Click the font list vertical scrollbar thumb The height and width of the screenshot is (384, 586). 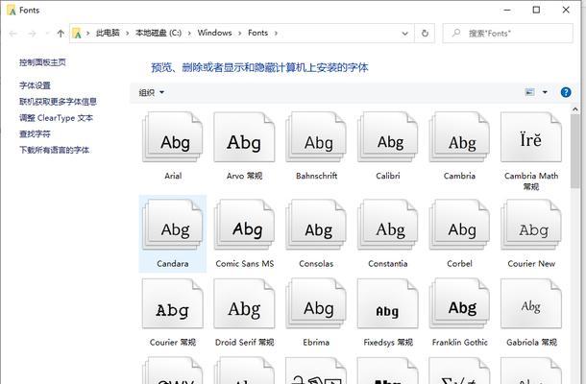click(x=574, y=151)
